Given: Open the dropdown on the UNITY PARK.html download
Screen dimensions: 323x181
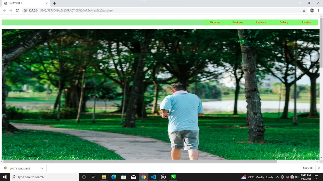Looking at the screenshot, I should 42,168.
